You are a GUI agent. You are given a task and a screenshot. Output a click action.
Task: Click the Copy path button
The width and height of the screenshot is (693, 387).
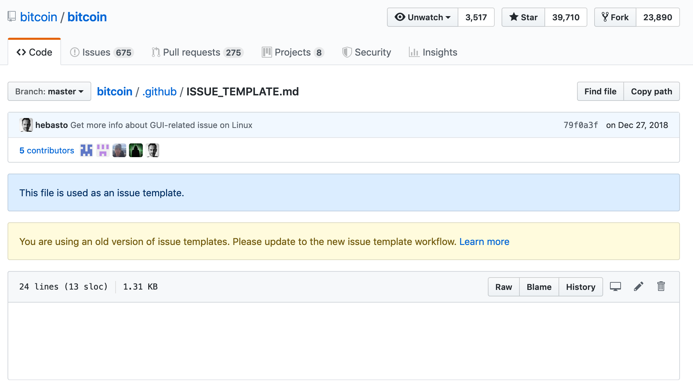click(x=651, y=91)
